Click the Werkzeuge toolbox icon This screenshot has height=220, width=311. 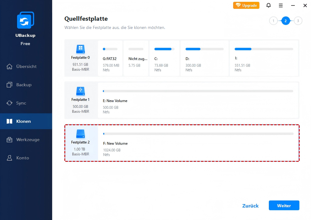[x=9, y=140]
